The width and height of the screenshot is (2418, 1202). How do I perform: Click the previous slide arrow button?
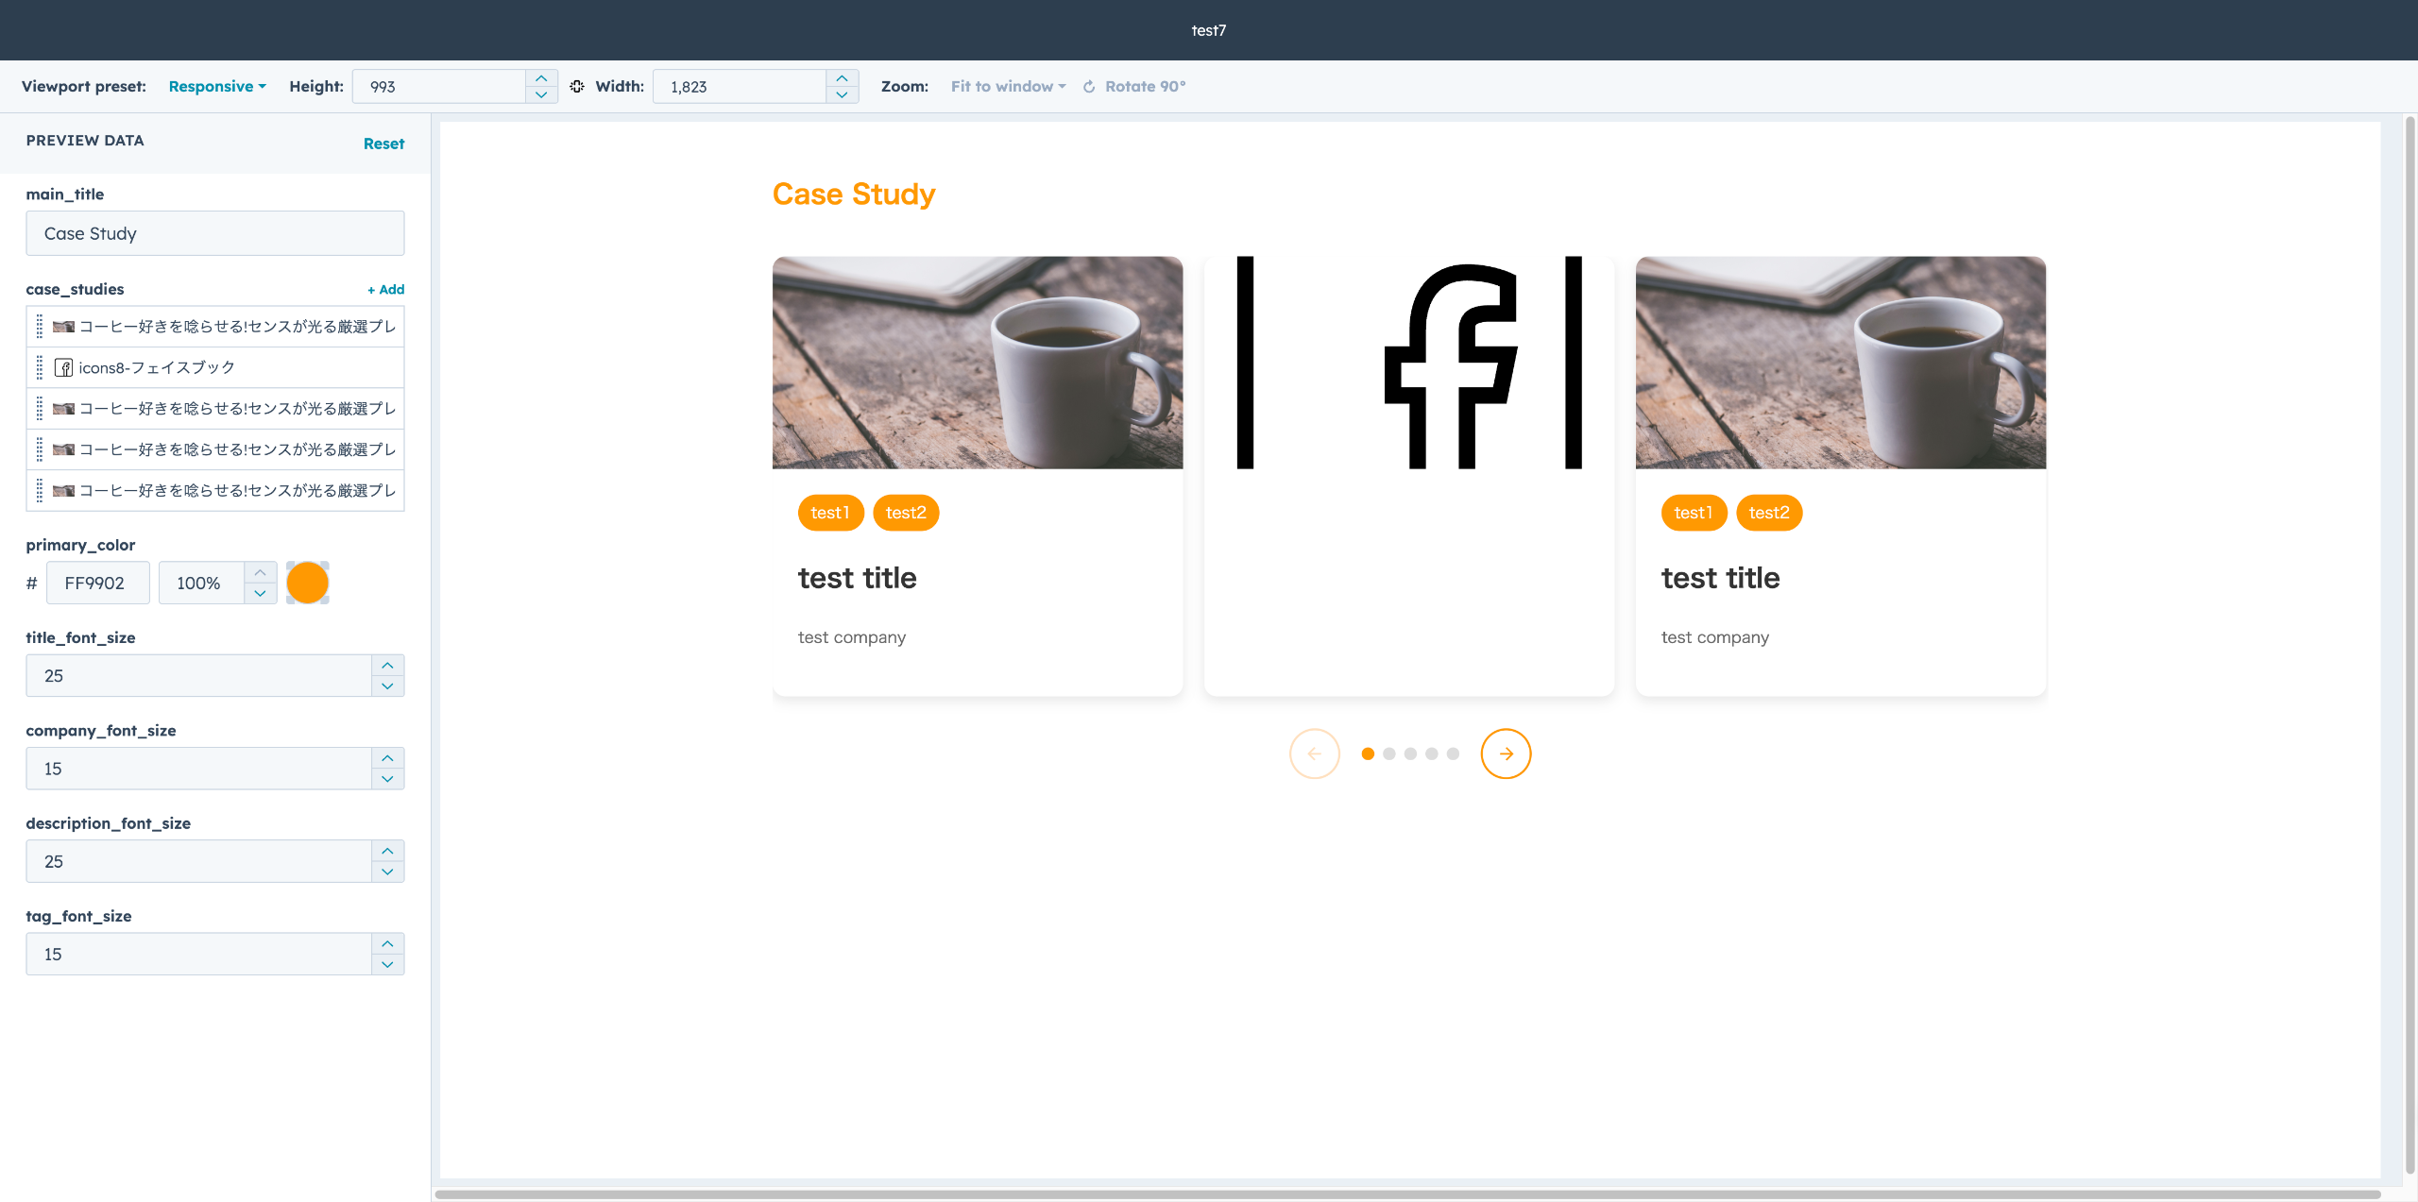pyautogui.click(x=1314, y=753)
